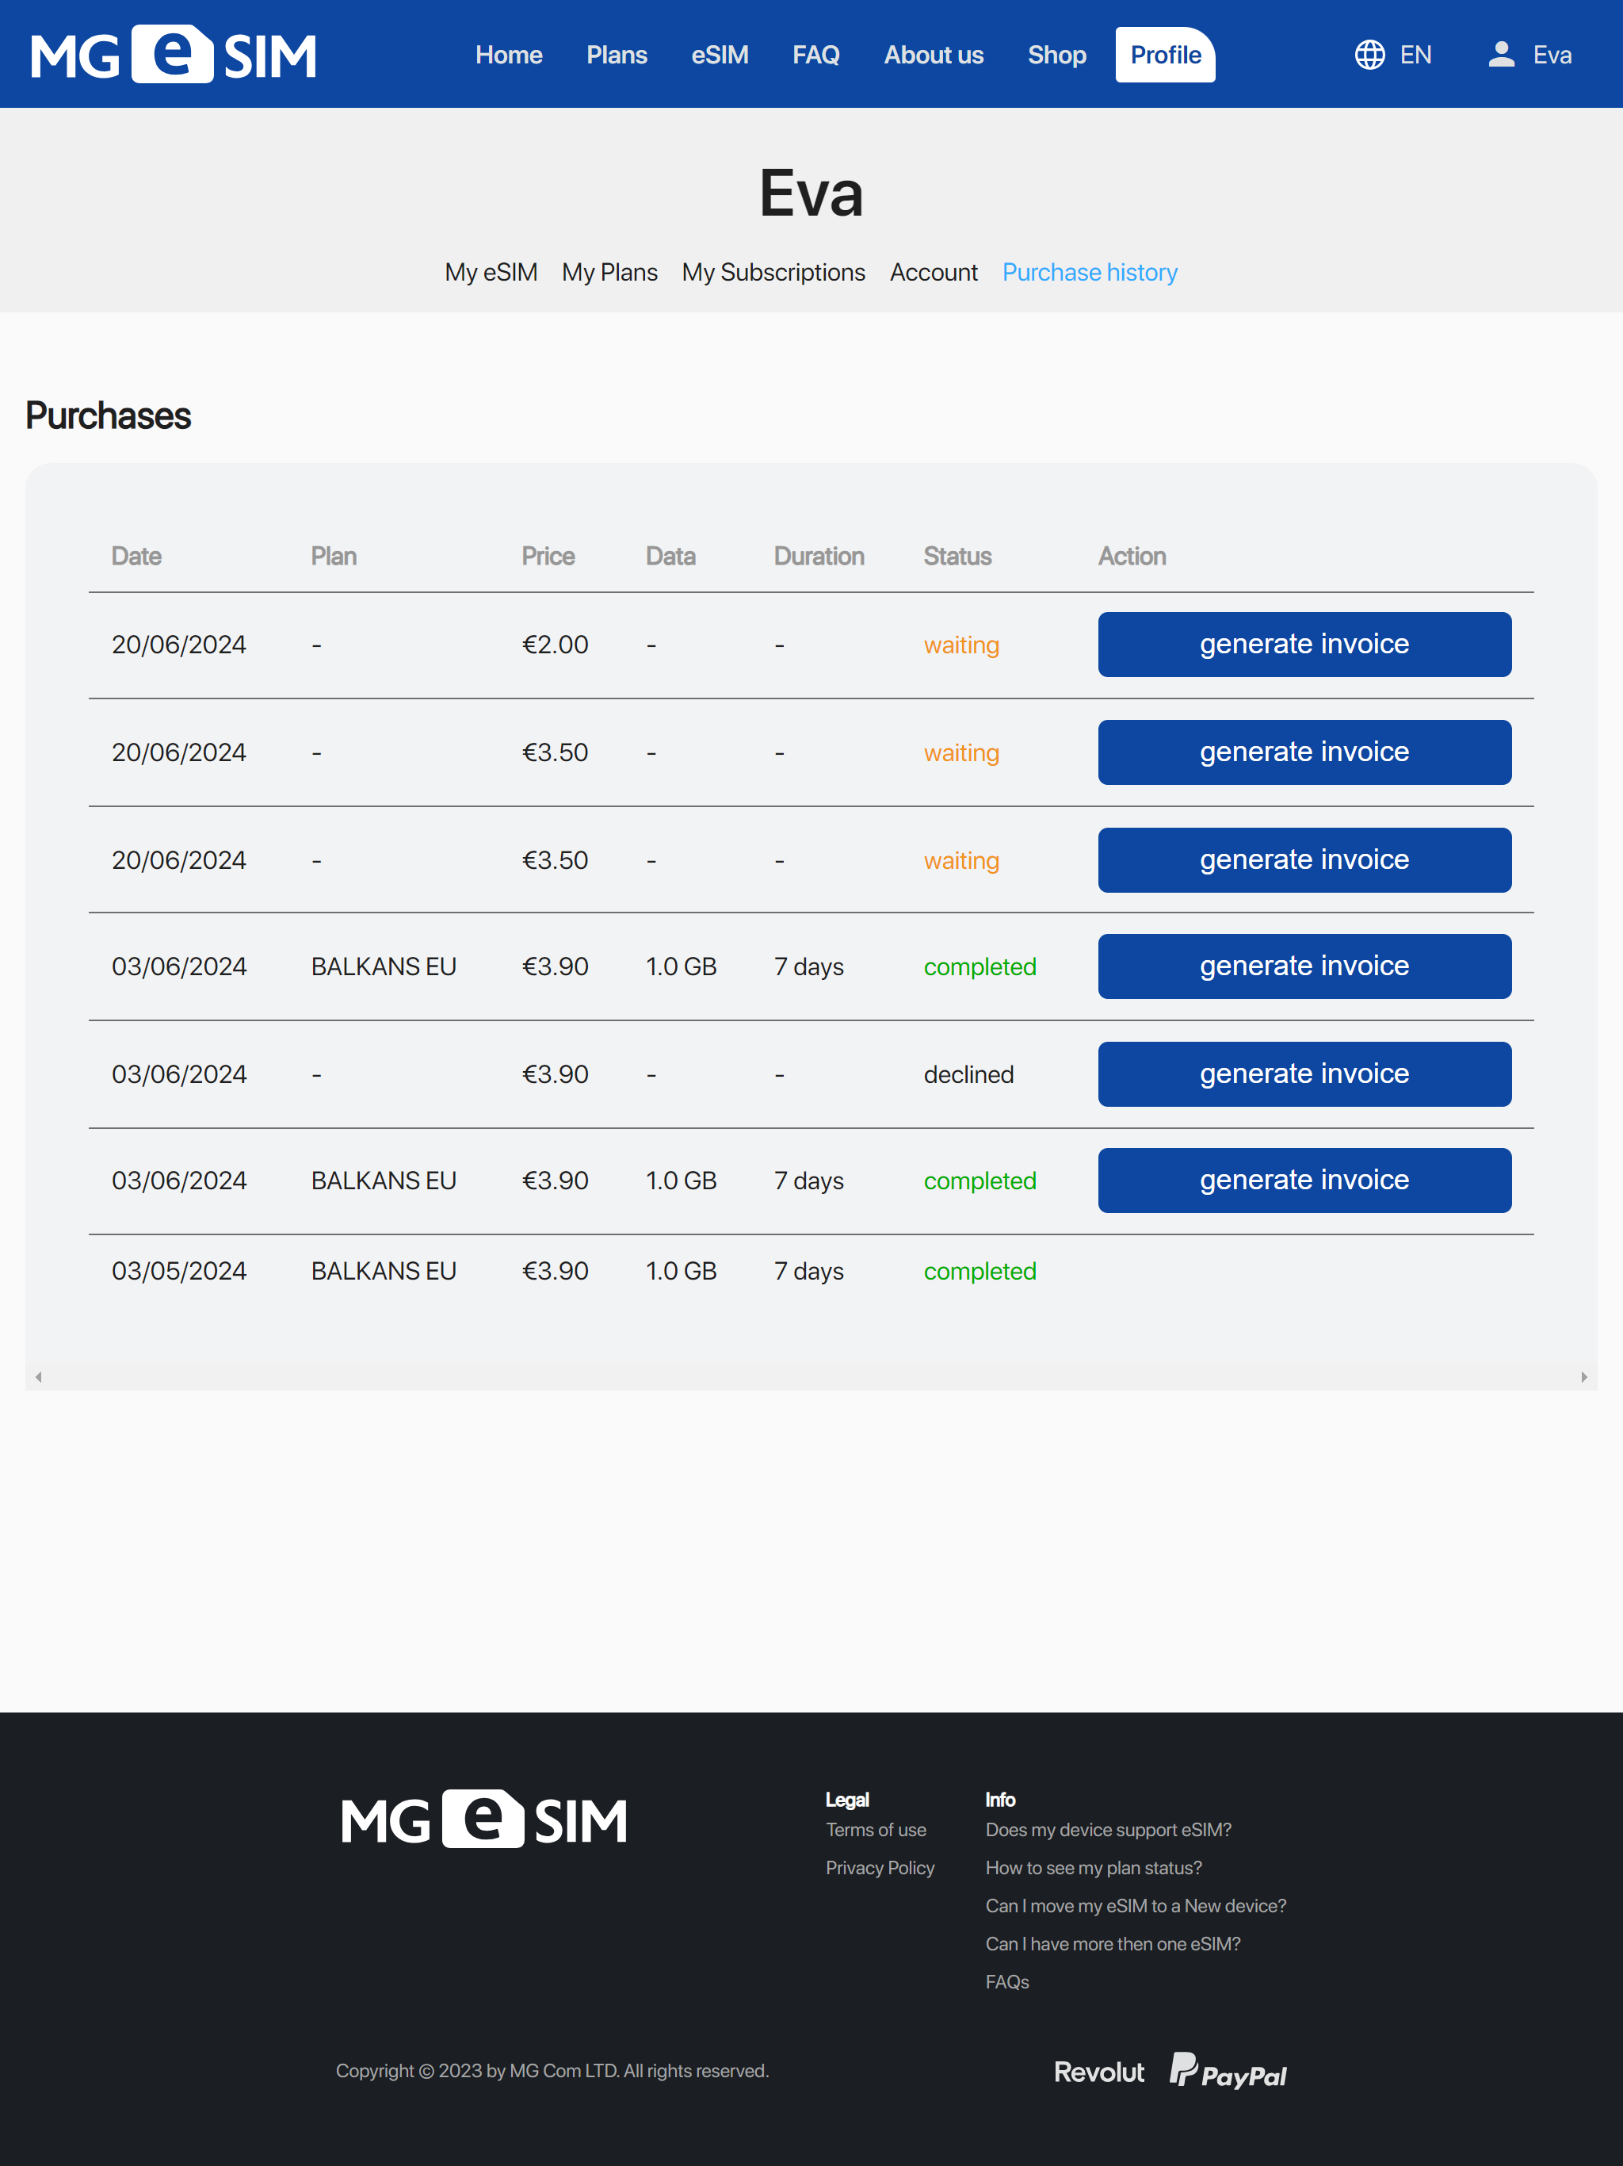Open the eSIM nav item
The height and width of the screenshot is (2166, 1623).
(x=720, y=55)
